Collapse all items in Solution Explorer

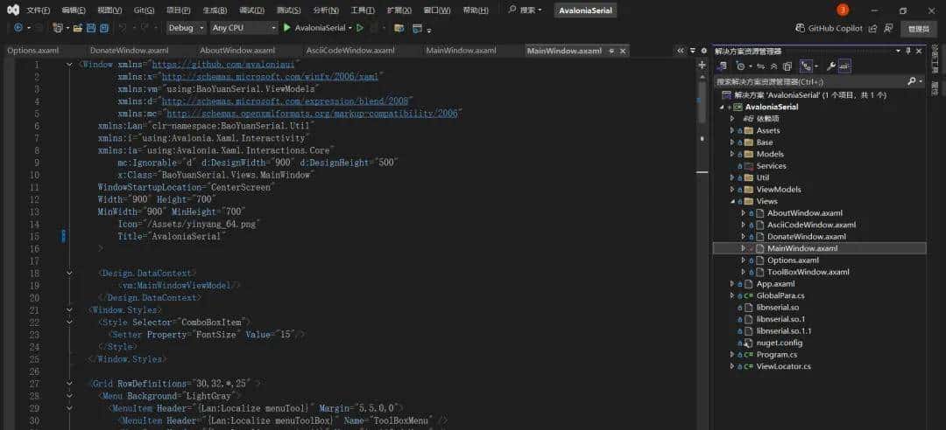[774, 66]
